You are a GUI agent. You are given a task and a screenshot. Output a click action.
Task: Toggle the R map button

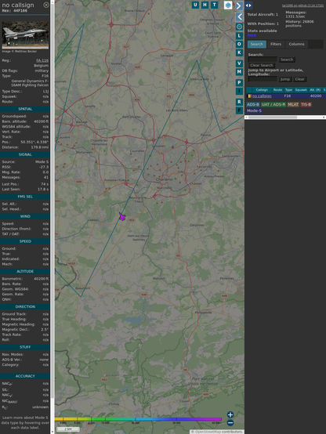click(x=239, y=102)
